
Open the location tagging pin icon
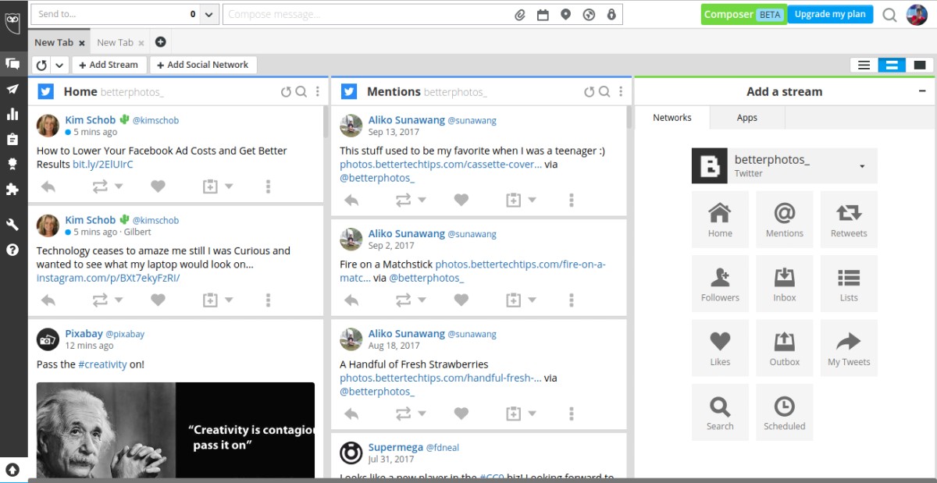coord(565,13)
